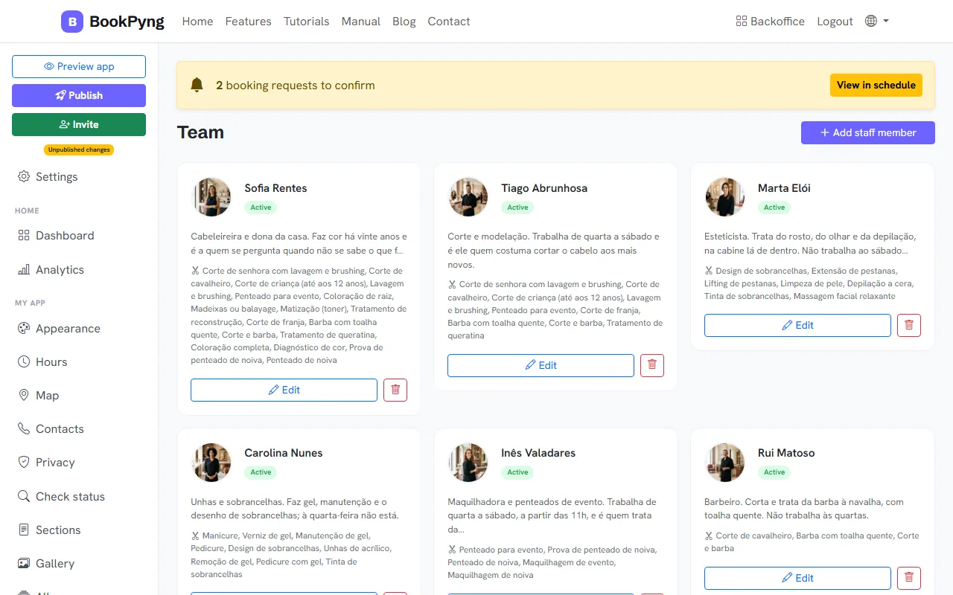Screen dimensions: 953x595
Task: Delete Rui Matoso with the trash icon
Action: tap(909, 578)
